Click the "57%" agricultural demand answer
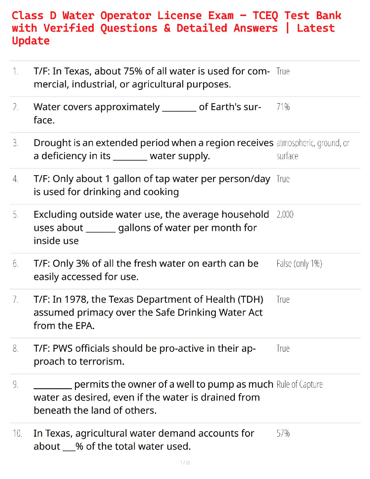Viewport: 370px width, 479px height. click(x=283, y=433)
